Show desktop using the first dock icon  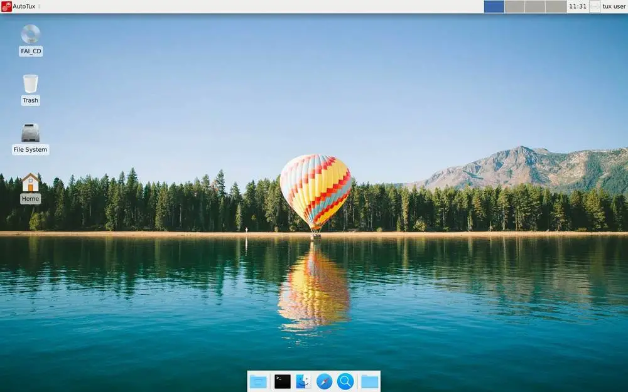tap(258, 381)
